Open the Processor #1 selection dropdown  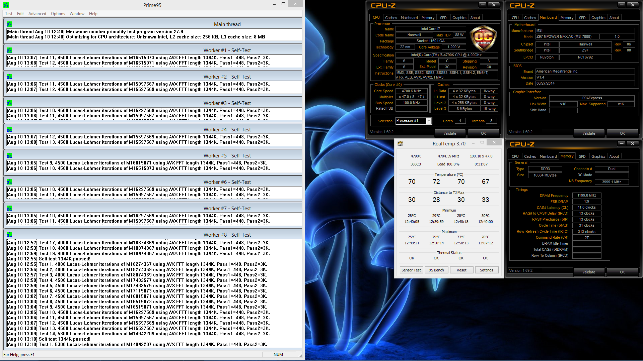tap(429, 121)
